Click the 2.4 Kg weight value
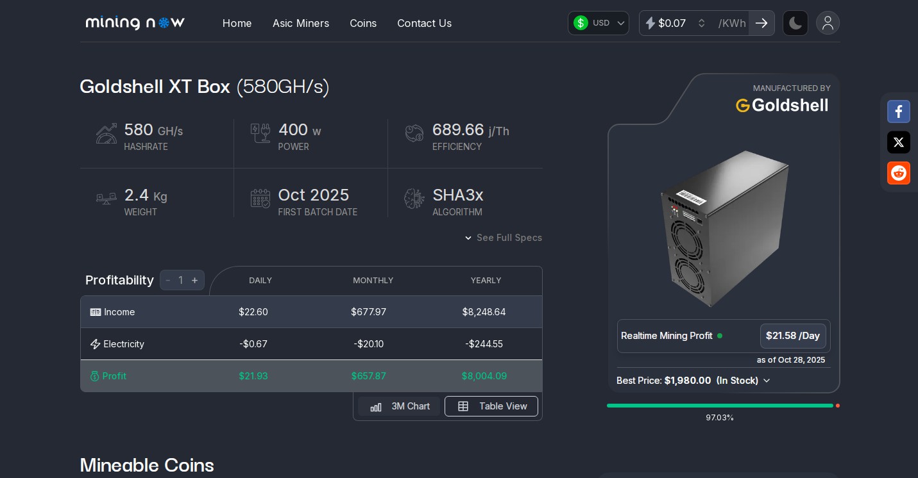The width and height of the screenshot is (918, 478). 146,195
